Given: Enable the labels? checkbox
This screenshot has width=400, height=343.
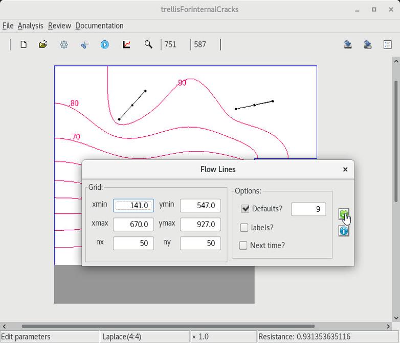Looking at the screenshot, I should (245, 228).
